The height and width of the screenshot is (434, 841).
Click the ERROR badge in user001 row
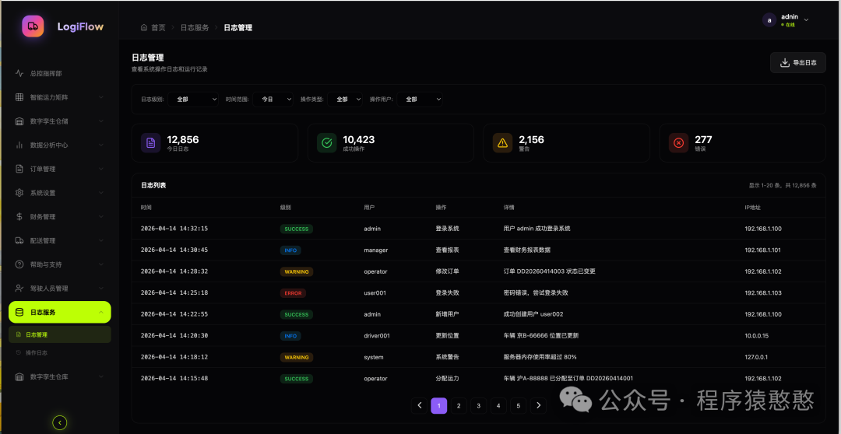pyautogui.click(x=293, y=293)
